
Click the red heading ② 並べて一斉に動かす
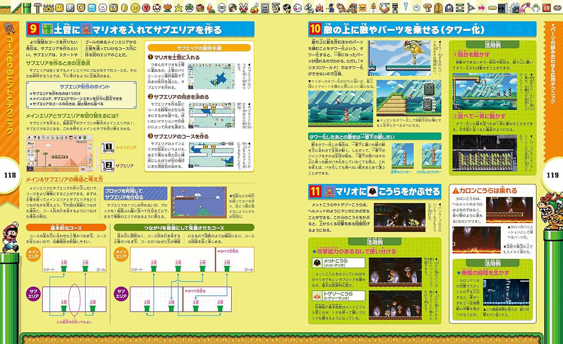pos(479,116)
